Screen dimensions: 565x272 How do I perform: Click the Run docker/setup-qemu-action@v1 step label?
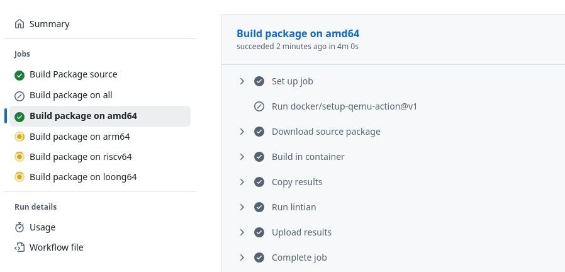tap(345, 106)
